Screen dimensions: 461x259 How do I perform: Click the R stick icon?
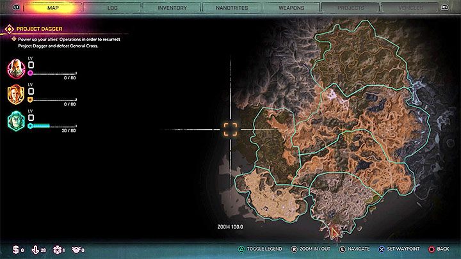click(x=294, y=249)
